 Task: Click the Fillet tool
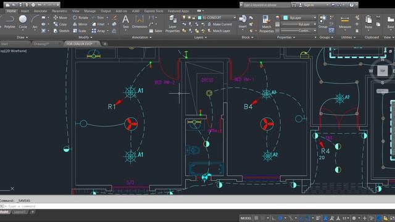(99, 24)
